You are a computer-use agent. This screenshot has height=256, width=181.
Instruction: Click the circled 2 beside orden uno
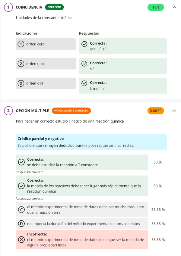click(21, 64)
